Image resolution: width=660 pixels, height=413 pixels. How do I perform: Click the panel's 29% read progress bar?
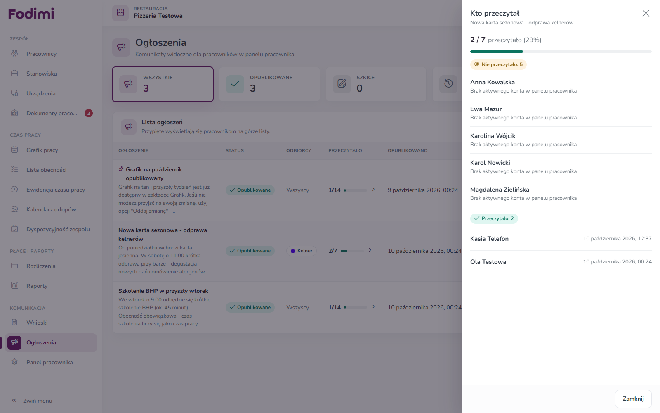(561, 52)
